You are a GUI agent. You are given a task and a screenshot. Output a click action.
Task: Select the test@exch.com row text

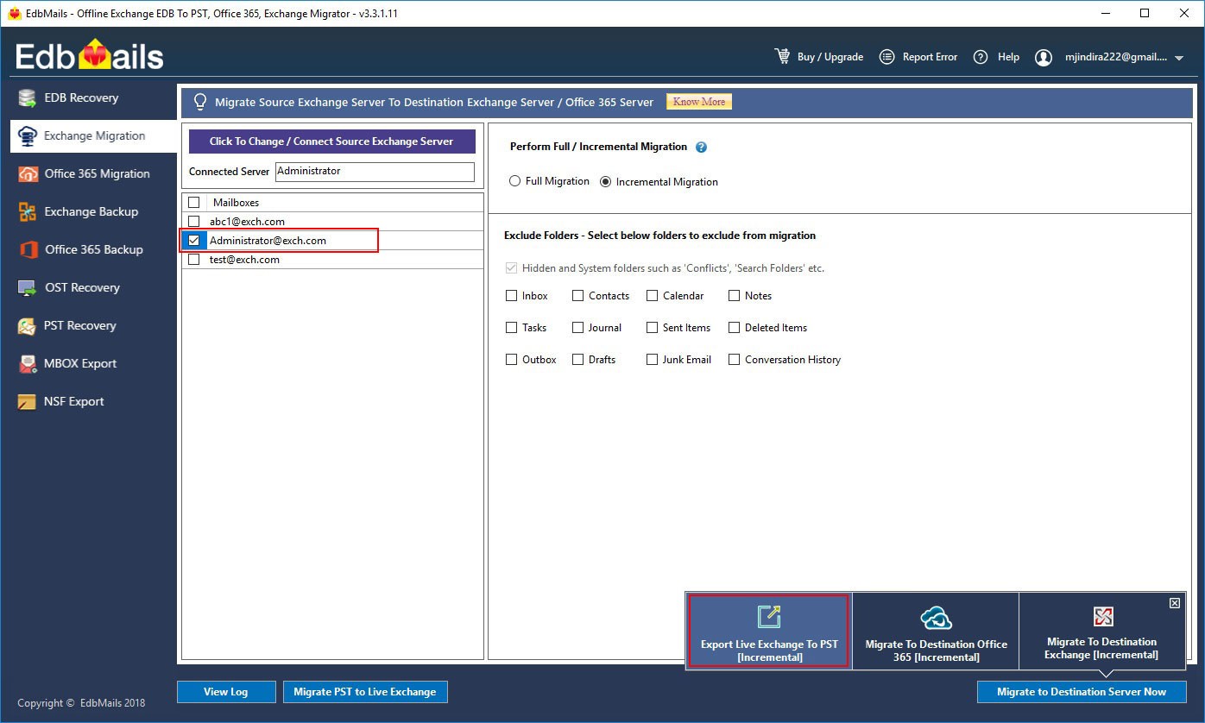244,260
